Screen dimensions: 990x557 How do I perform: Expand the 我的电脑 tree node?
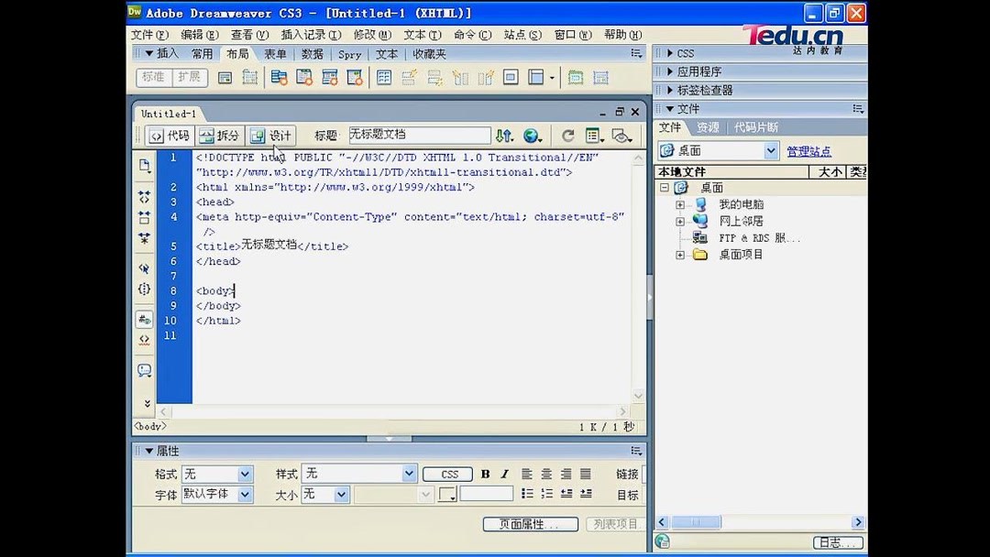(x=678, y=203)
